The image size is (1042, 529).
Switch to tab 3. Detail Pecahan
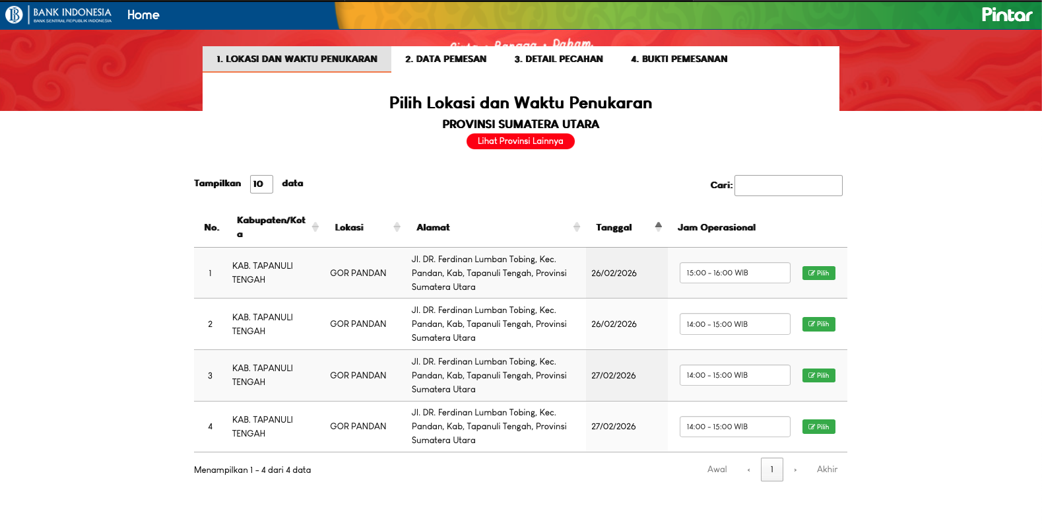(559, 59)
